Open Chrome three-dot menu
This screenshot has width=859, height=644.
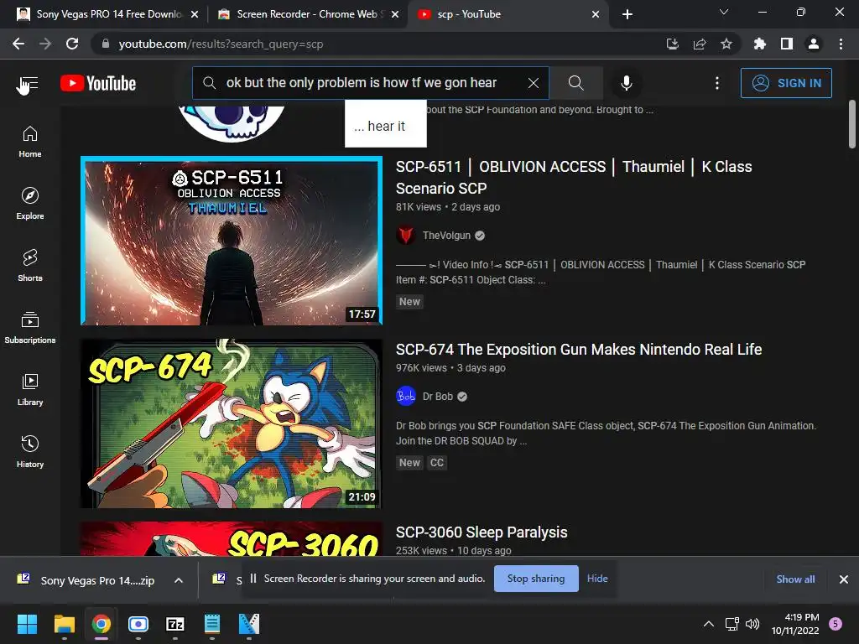pyautogui.click(x=841, y=44)
